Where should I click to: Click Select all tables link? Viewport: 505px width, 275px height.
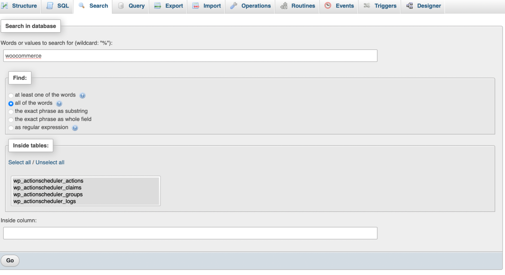point(19,163)
